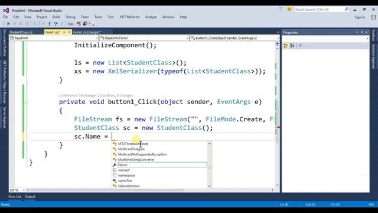
Task: Click Categorized view in Properties panel
Action: pos(286,46)
